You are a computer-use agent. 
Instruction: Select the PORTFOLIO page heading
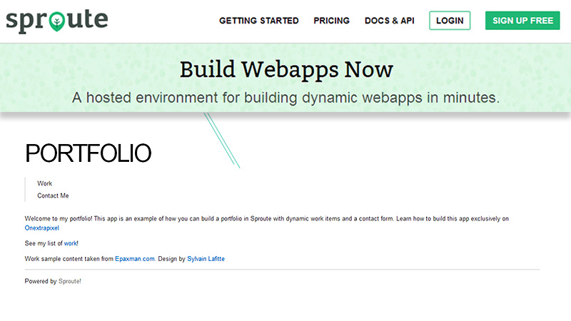[x=88, y=153]
